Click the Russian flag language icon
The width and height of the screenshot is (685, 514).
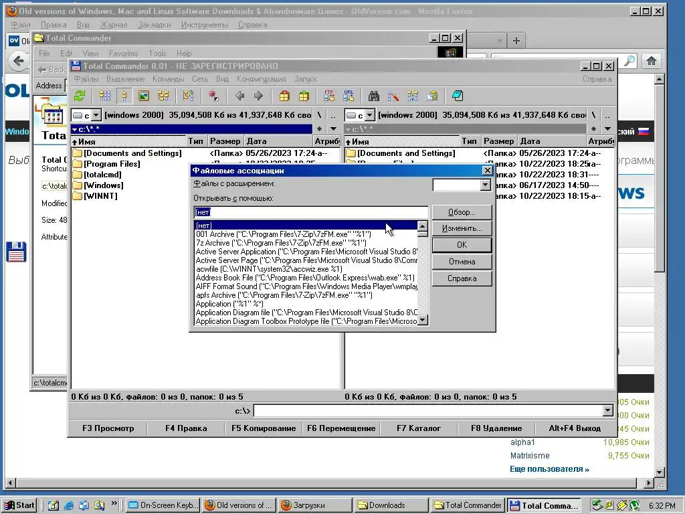click(x=644, y=131)
